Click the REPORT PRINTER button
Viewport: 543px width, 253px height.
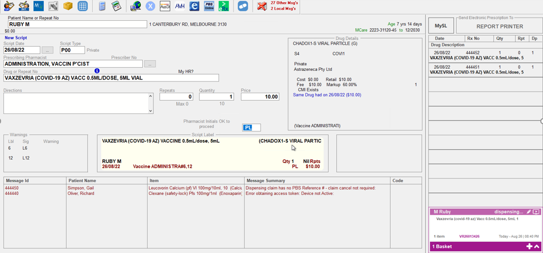pyautogui.click(x=500, y=26)
